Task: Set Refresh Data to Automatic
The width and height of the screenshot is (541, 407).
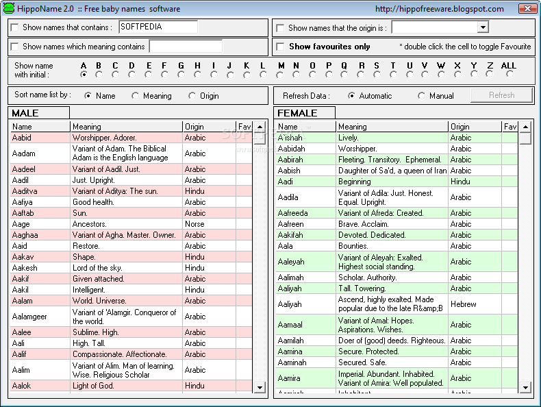Action: [x=351, y=96]
